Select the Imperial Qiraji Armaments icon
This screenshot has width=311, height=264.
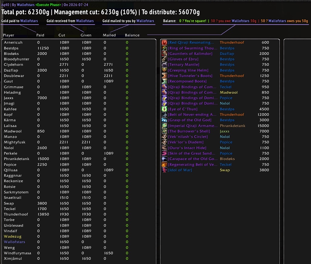[164, 126]
